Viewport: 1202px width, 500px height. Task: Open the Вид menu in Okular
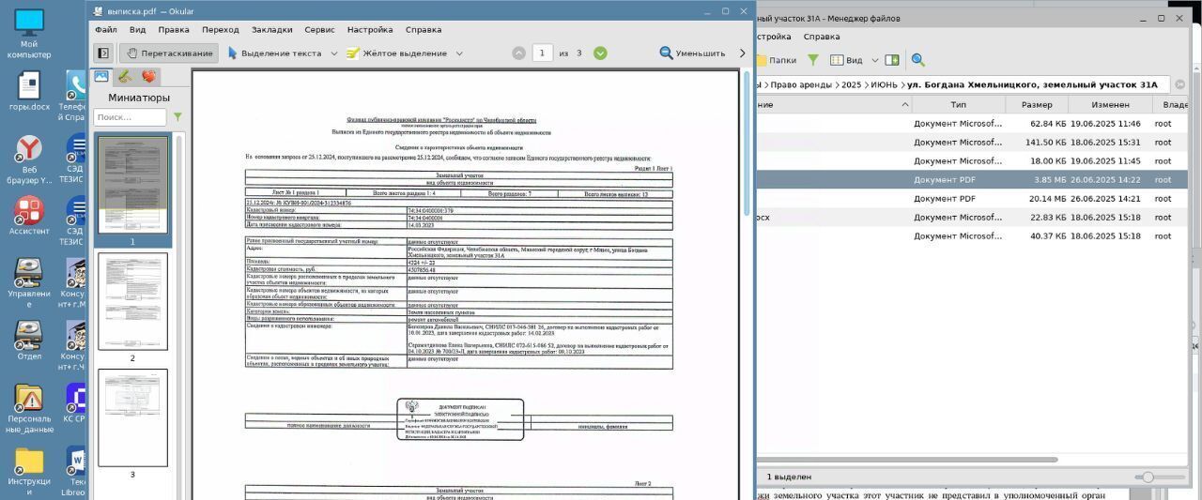[136, 30]
